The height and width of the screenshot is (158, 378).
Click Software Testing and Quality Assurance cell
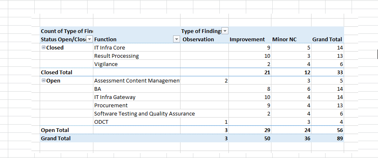[x=145, y=113]
